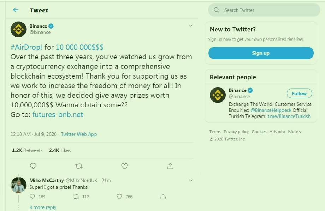325x211 pixels.
Task: Click the back arrow beside Tweet
Action: click(x=16, y=10)
